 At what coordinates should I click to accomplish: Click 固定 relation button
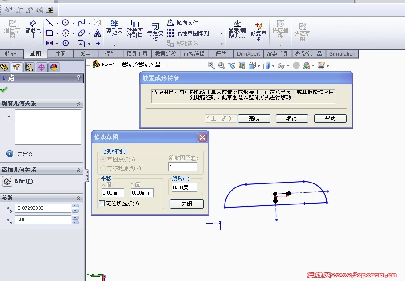pos(7,181)
